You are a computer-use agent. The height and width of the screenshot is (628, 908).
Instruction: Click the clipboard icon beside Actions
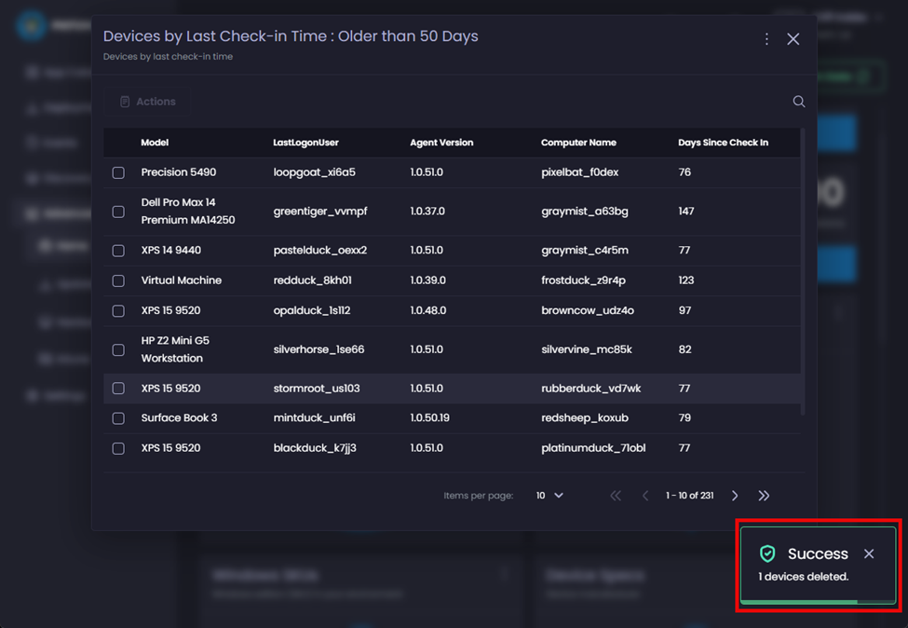coord(126,101)
